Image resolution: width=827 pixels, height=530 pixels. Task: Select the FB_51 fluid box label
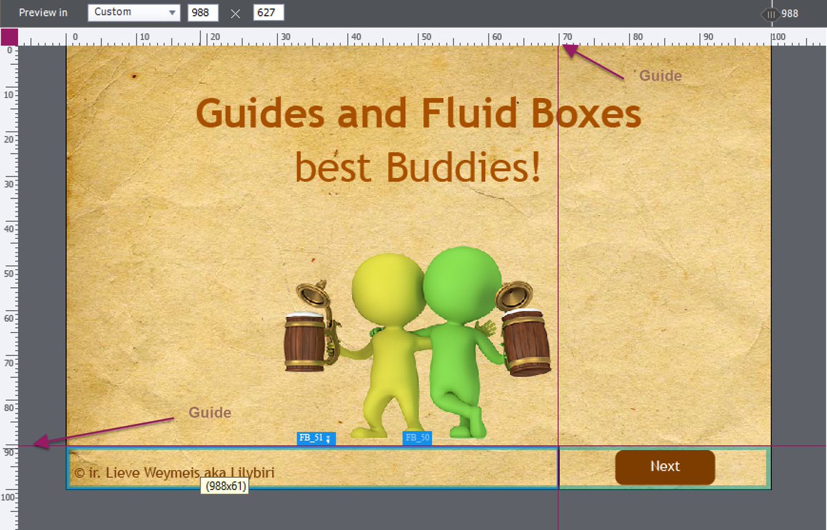pos(316,438)
